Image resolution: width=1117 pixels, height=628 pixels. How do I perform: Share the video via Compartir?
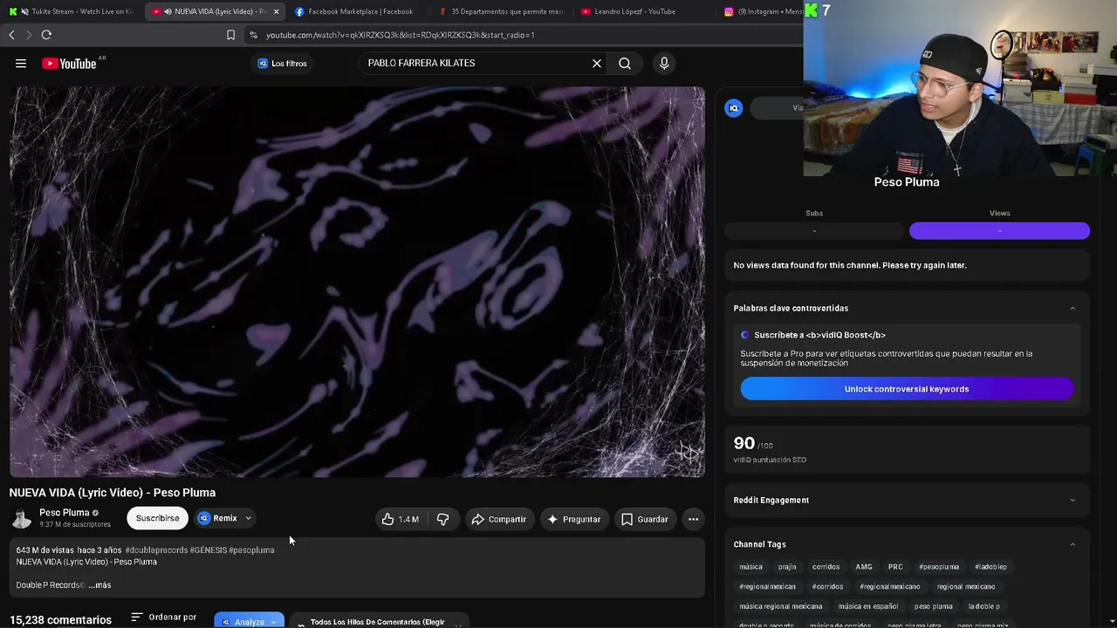498,519
